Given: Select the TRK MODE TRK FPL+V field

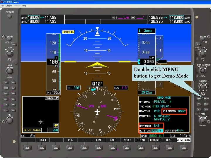Looking at the screenshot, I should tap(161, 107).
